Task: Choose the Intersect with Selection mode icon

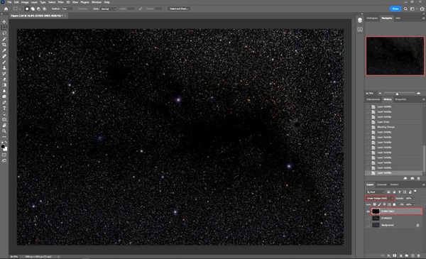Action: [44, 9]
